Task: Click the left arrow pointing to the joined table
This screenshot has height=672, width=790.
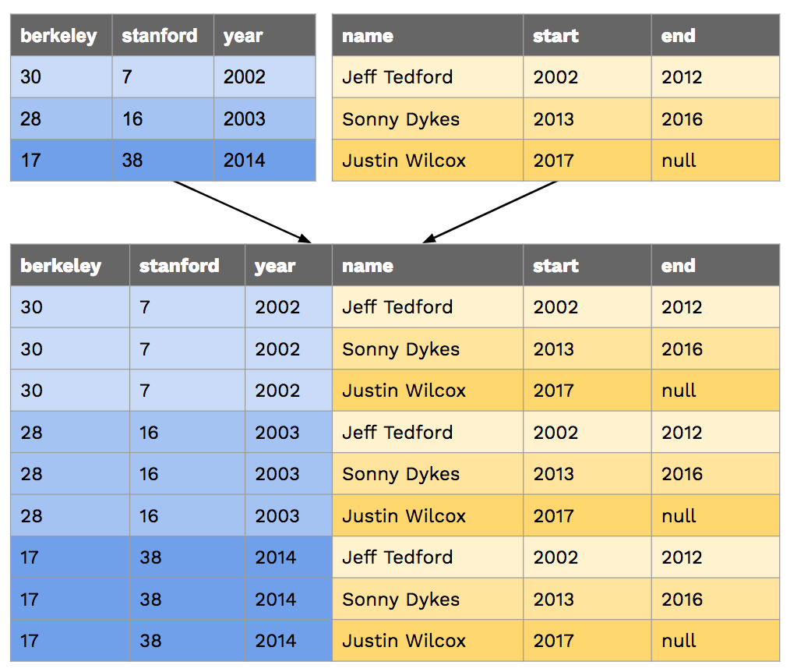Action: [242, 211]
